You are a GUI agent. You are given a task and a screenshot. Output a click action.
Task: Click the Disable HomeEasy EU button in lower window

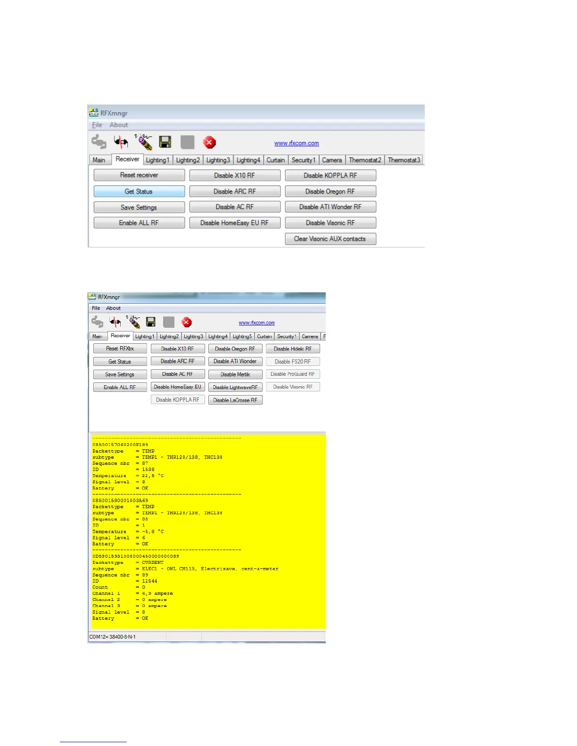point(178,387)
